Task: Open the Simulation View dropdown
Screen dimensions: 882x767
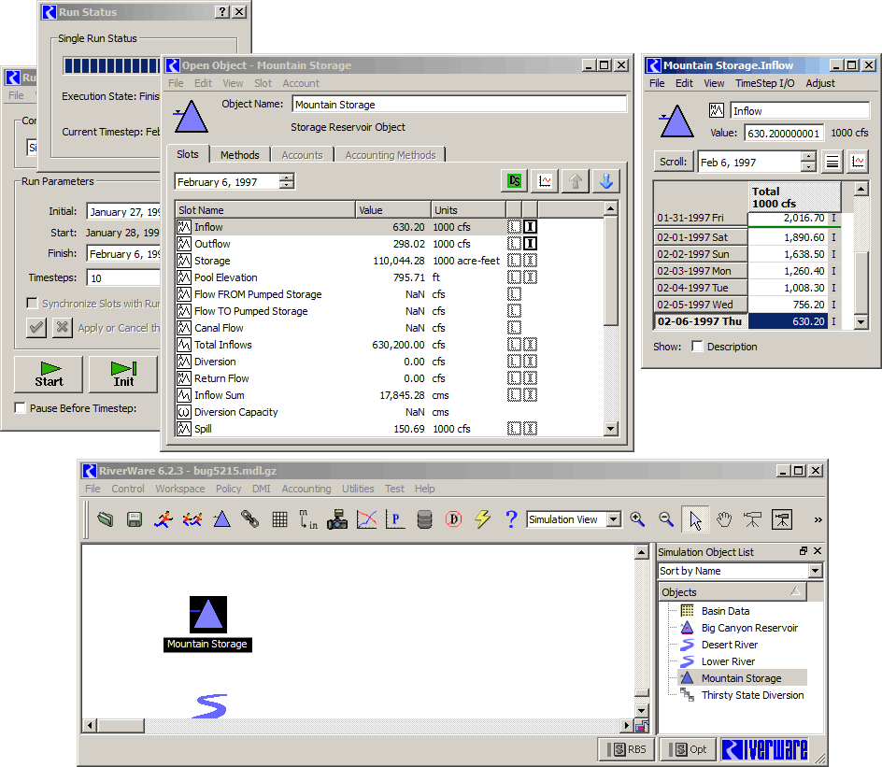Action: [x=615, y=519]
